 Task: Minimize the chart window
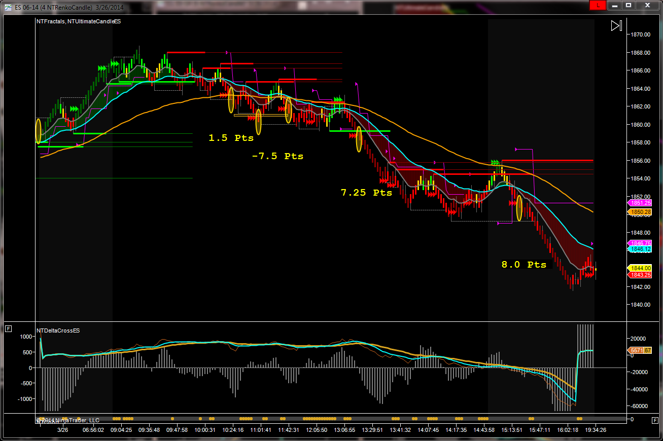pos(615,5)
